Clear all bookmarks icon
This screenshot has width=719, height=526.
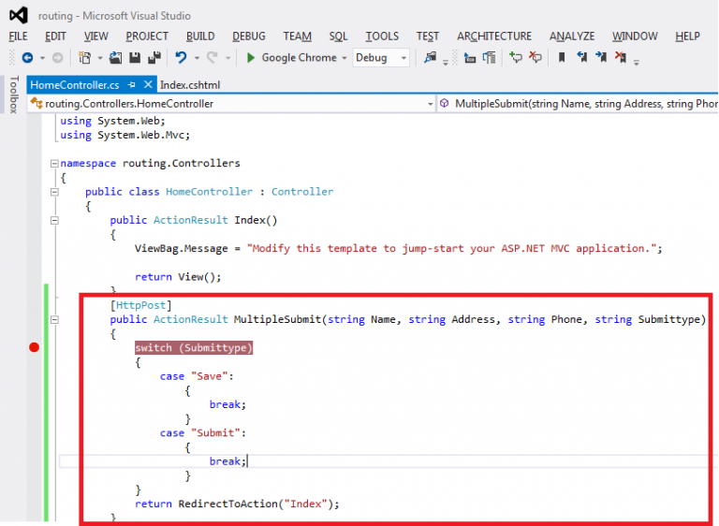tap(621, 58)
